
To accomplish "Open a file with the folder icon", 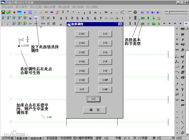I will click(x=8, y=12).
